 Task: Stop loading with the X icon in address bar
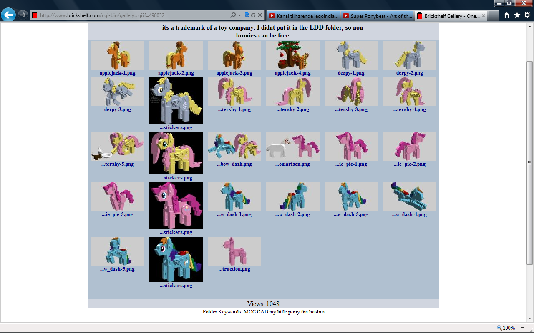point(259,15)
